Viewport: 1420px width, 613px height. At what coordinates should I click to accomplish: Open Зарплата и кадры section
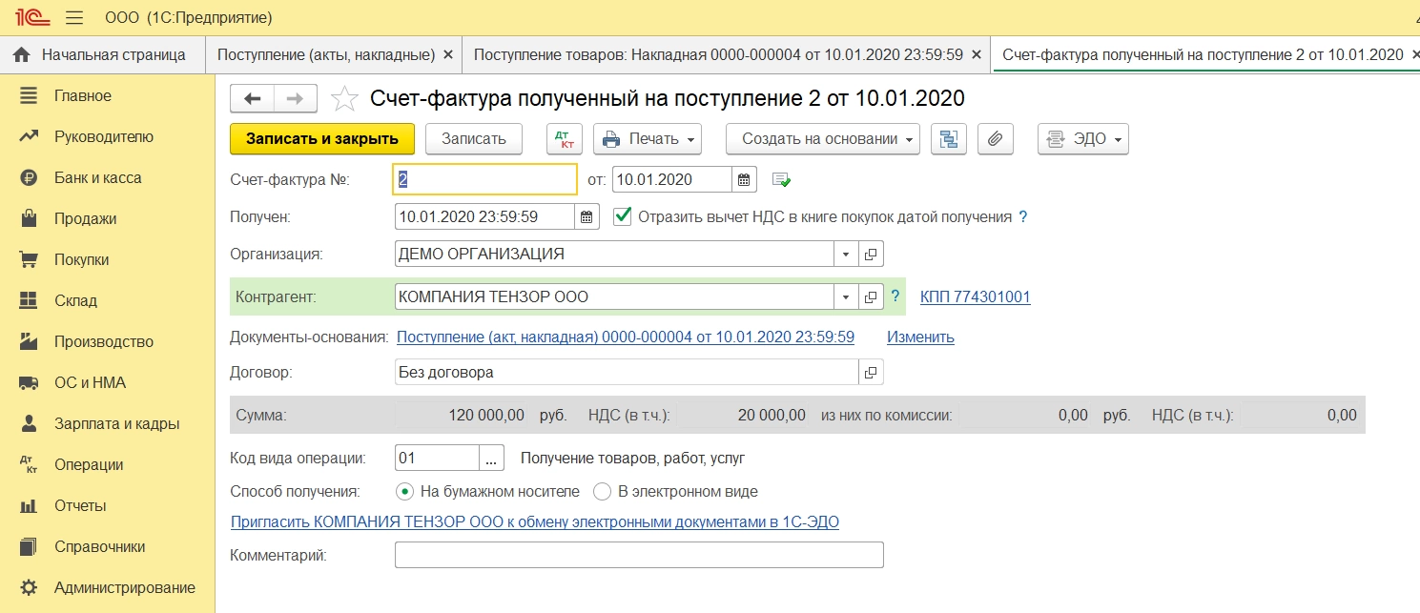[116, 423]
